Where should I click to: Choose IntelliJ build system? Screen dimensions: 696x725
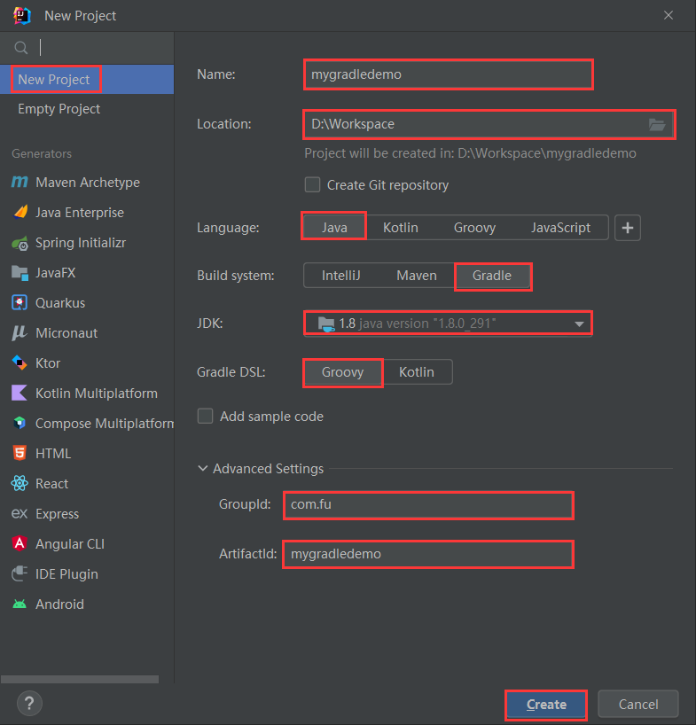pos(340,276)
